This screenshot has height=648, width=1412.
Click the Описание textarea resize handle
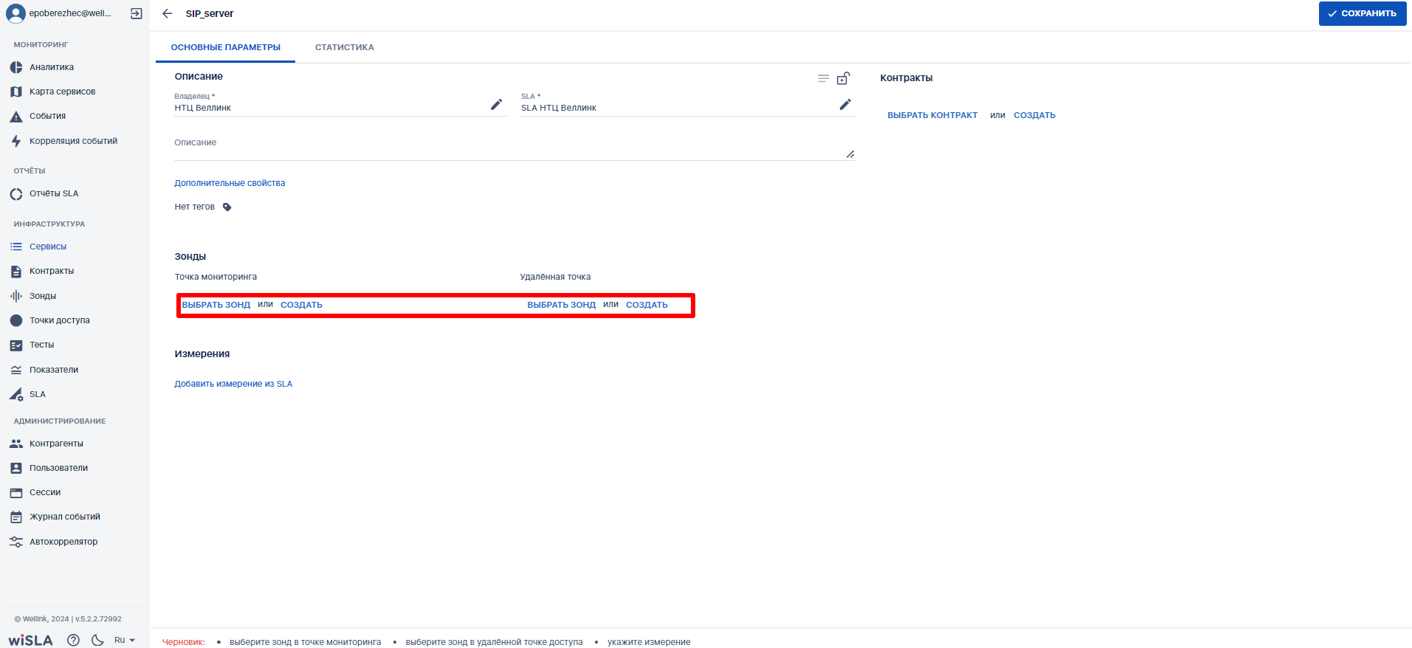[x=850, y=154]
